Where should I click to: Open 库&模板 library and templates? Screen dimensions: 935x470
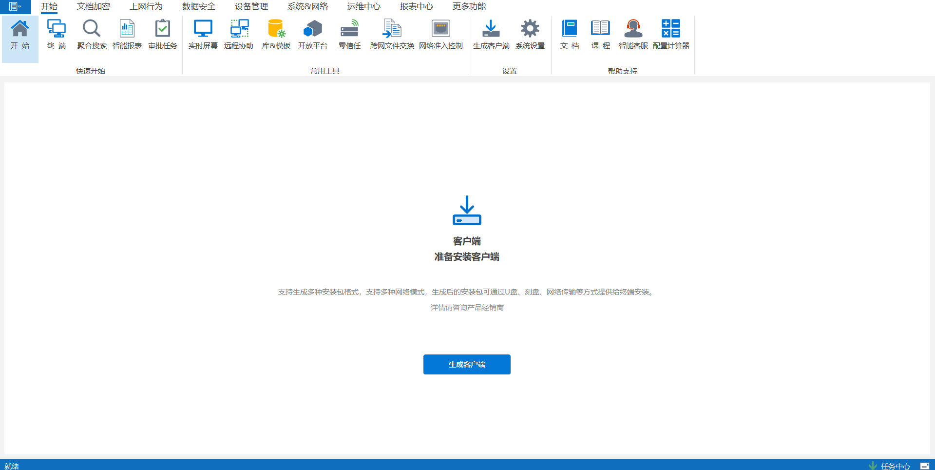pos(276,34)
